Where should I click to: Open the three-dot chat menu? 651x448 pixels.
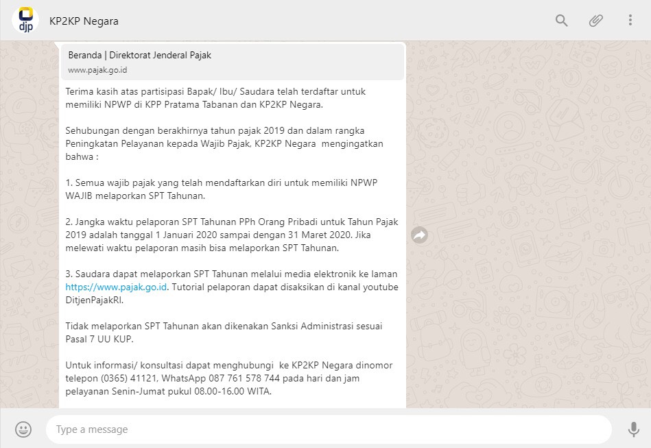(630, 21)
